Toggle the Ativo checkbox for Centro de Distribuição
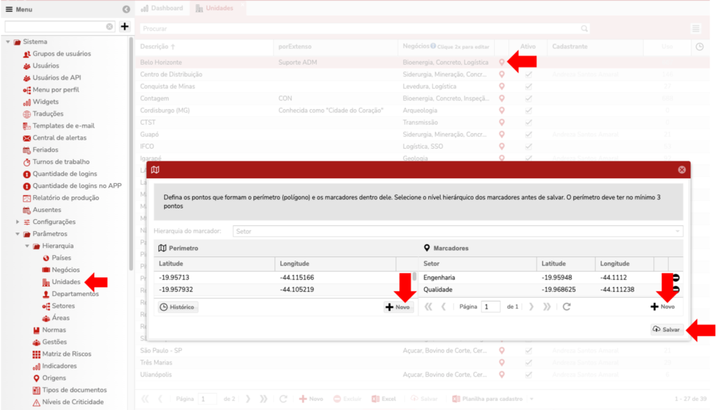The image size is (721, 410). [x=528, y=74]
